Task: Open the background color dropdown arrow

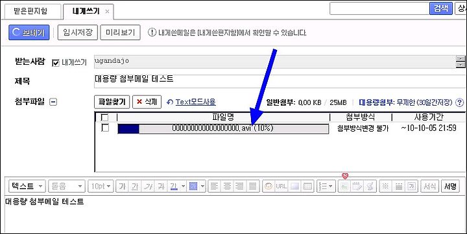Action: (203, 187)
